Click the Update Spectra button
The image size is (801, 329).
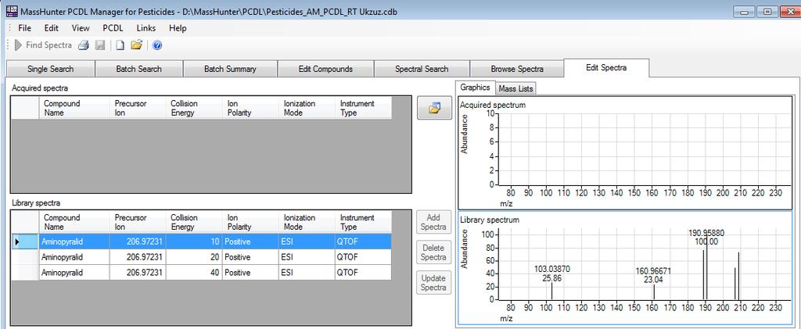433,283
